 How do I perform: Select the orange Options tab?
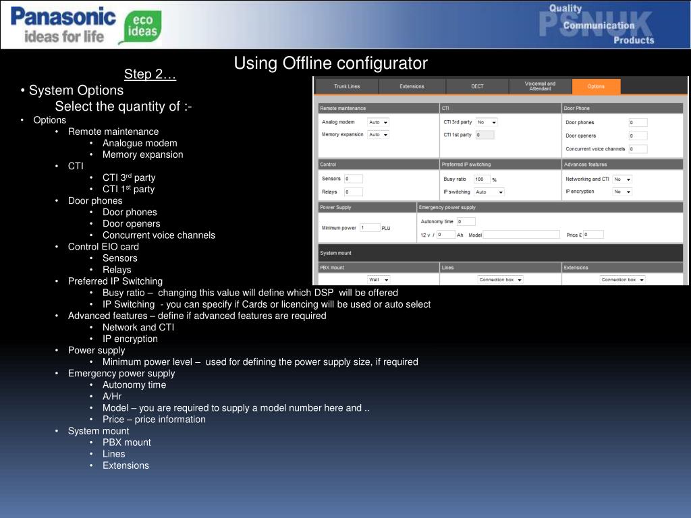596,86
